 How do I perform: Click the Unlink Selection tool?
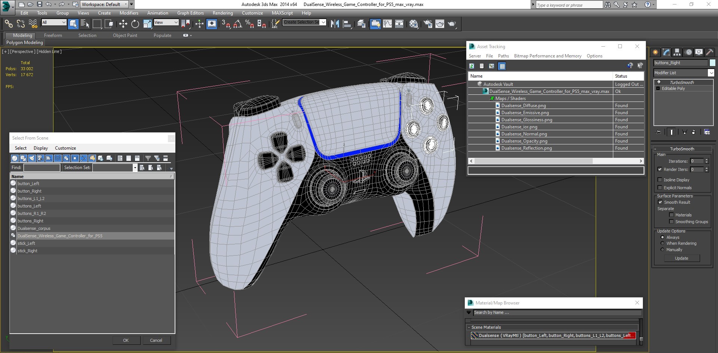click(x=21, y=24)
